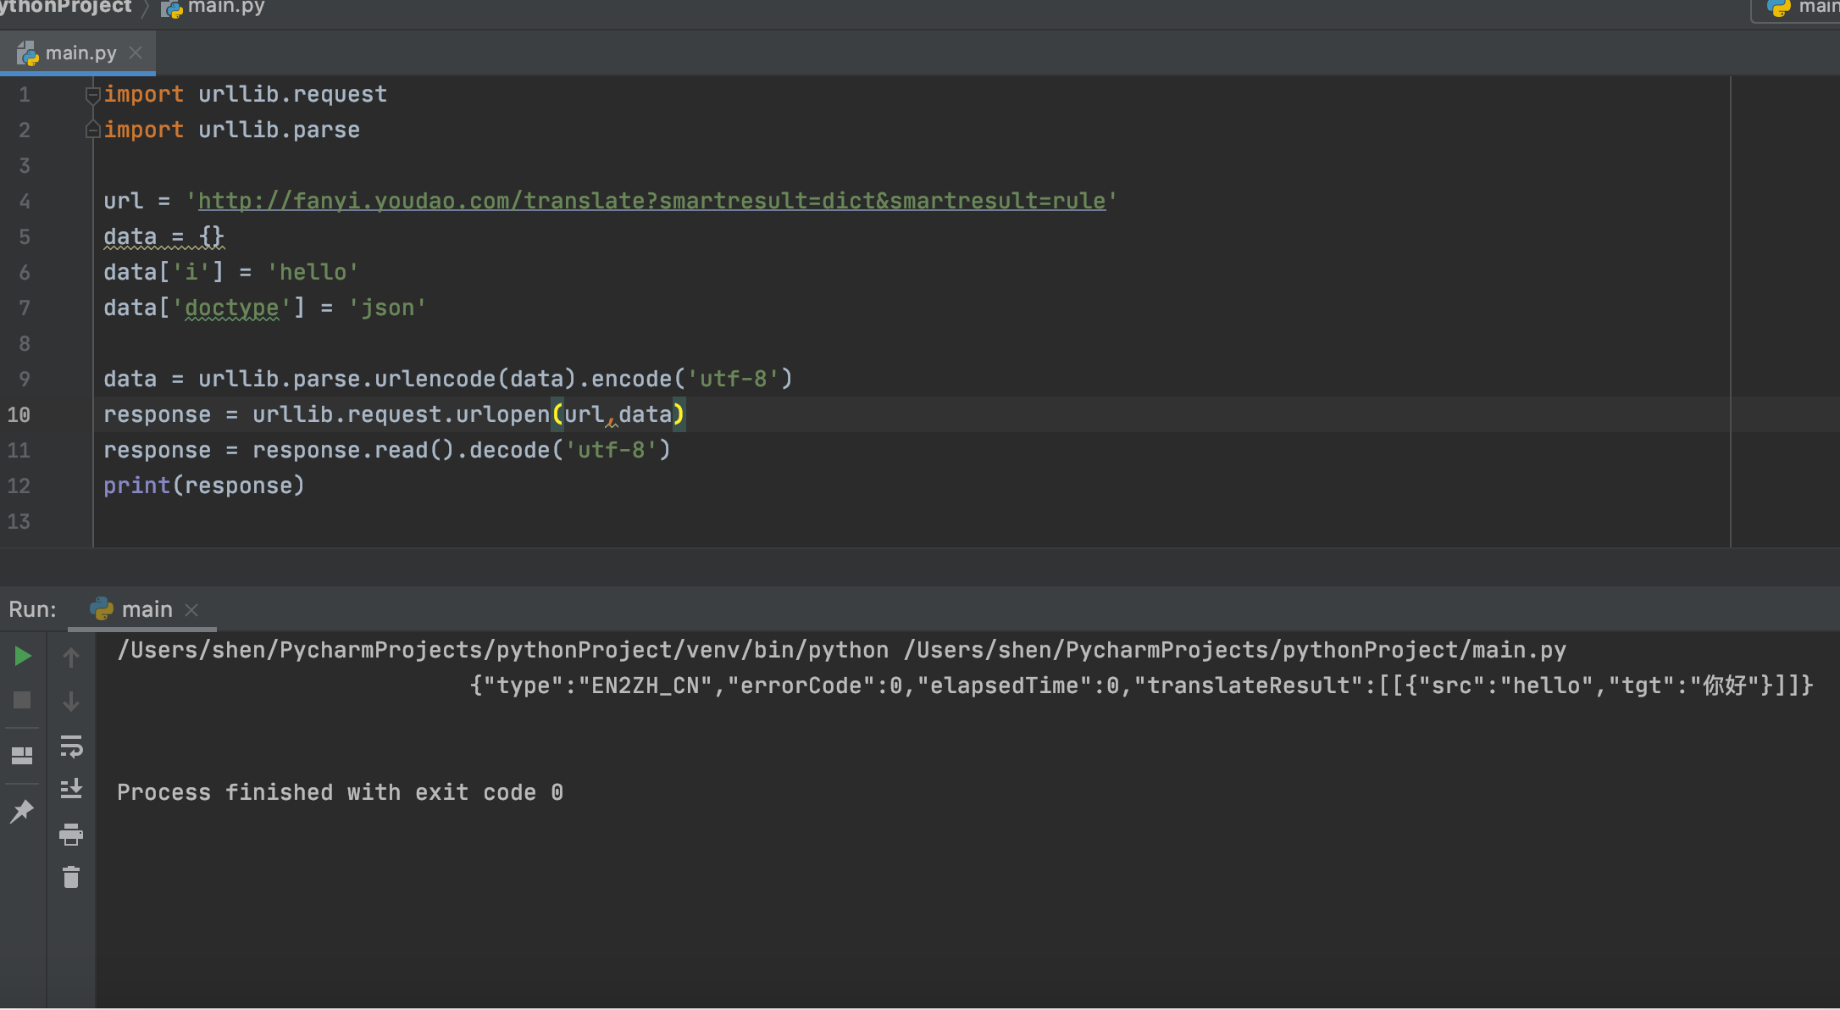Select the main tab in Run panel
1840x1010 pixels.
tap(146, 609)
